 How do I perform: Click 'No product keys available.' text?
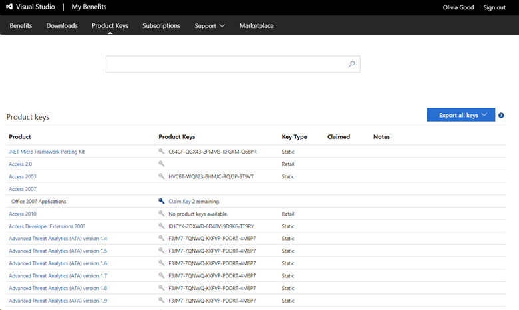tap(198, 214)
